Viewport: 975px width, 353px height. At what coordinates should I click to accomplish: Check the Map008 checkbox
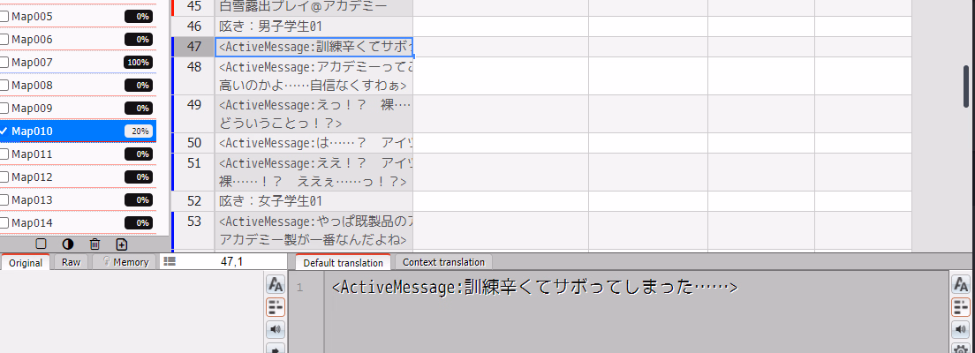4,85
